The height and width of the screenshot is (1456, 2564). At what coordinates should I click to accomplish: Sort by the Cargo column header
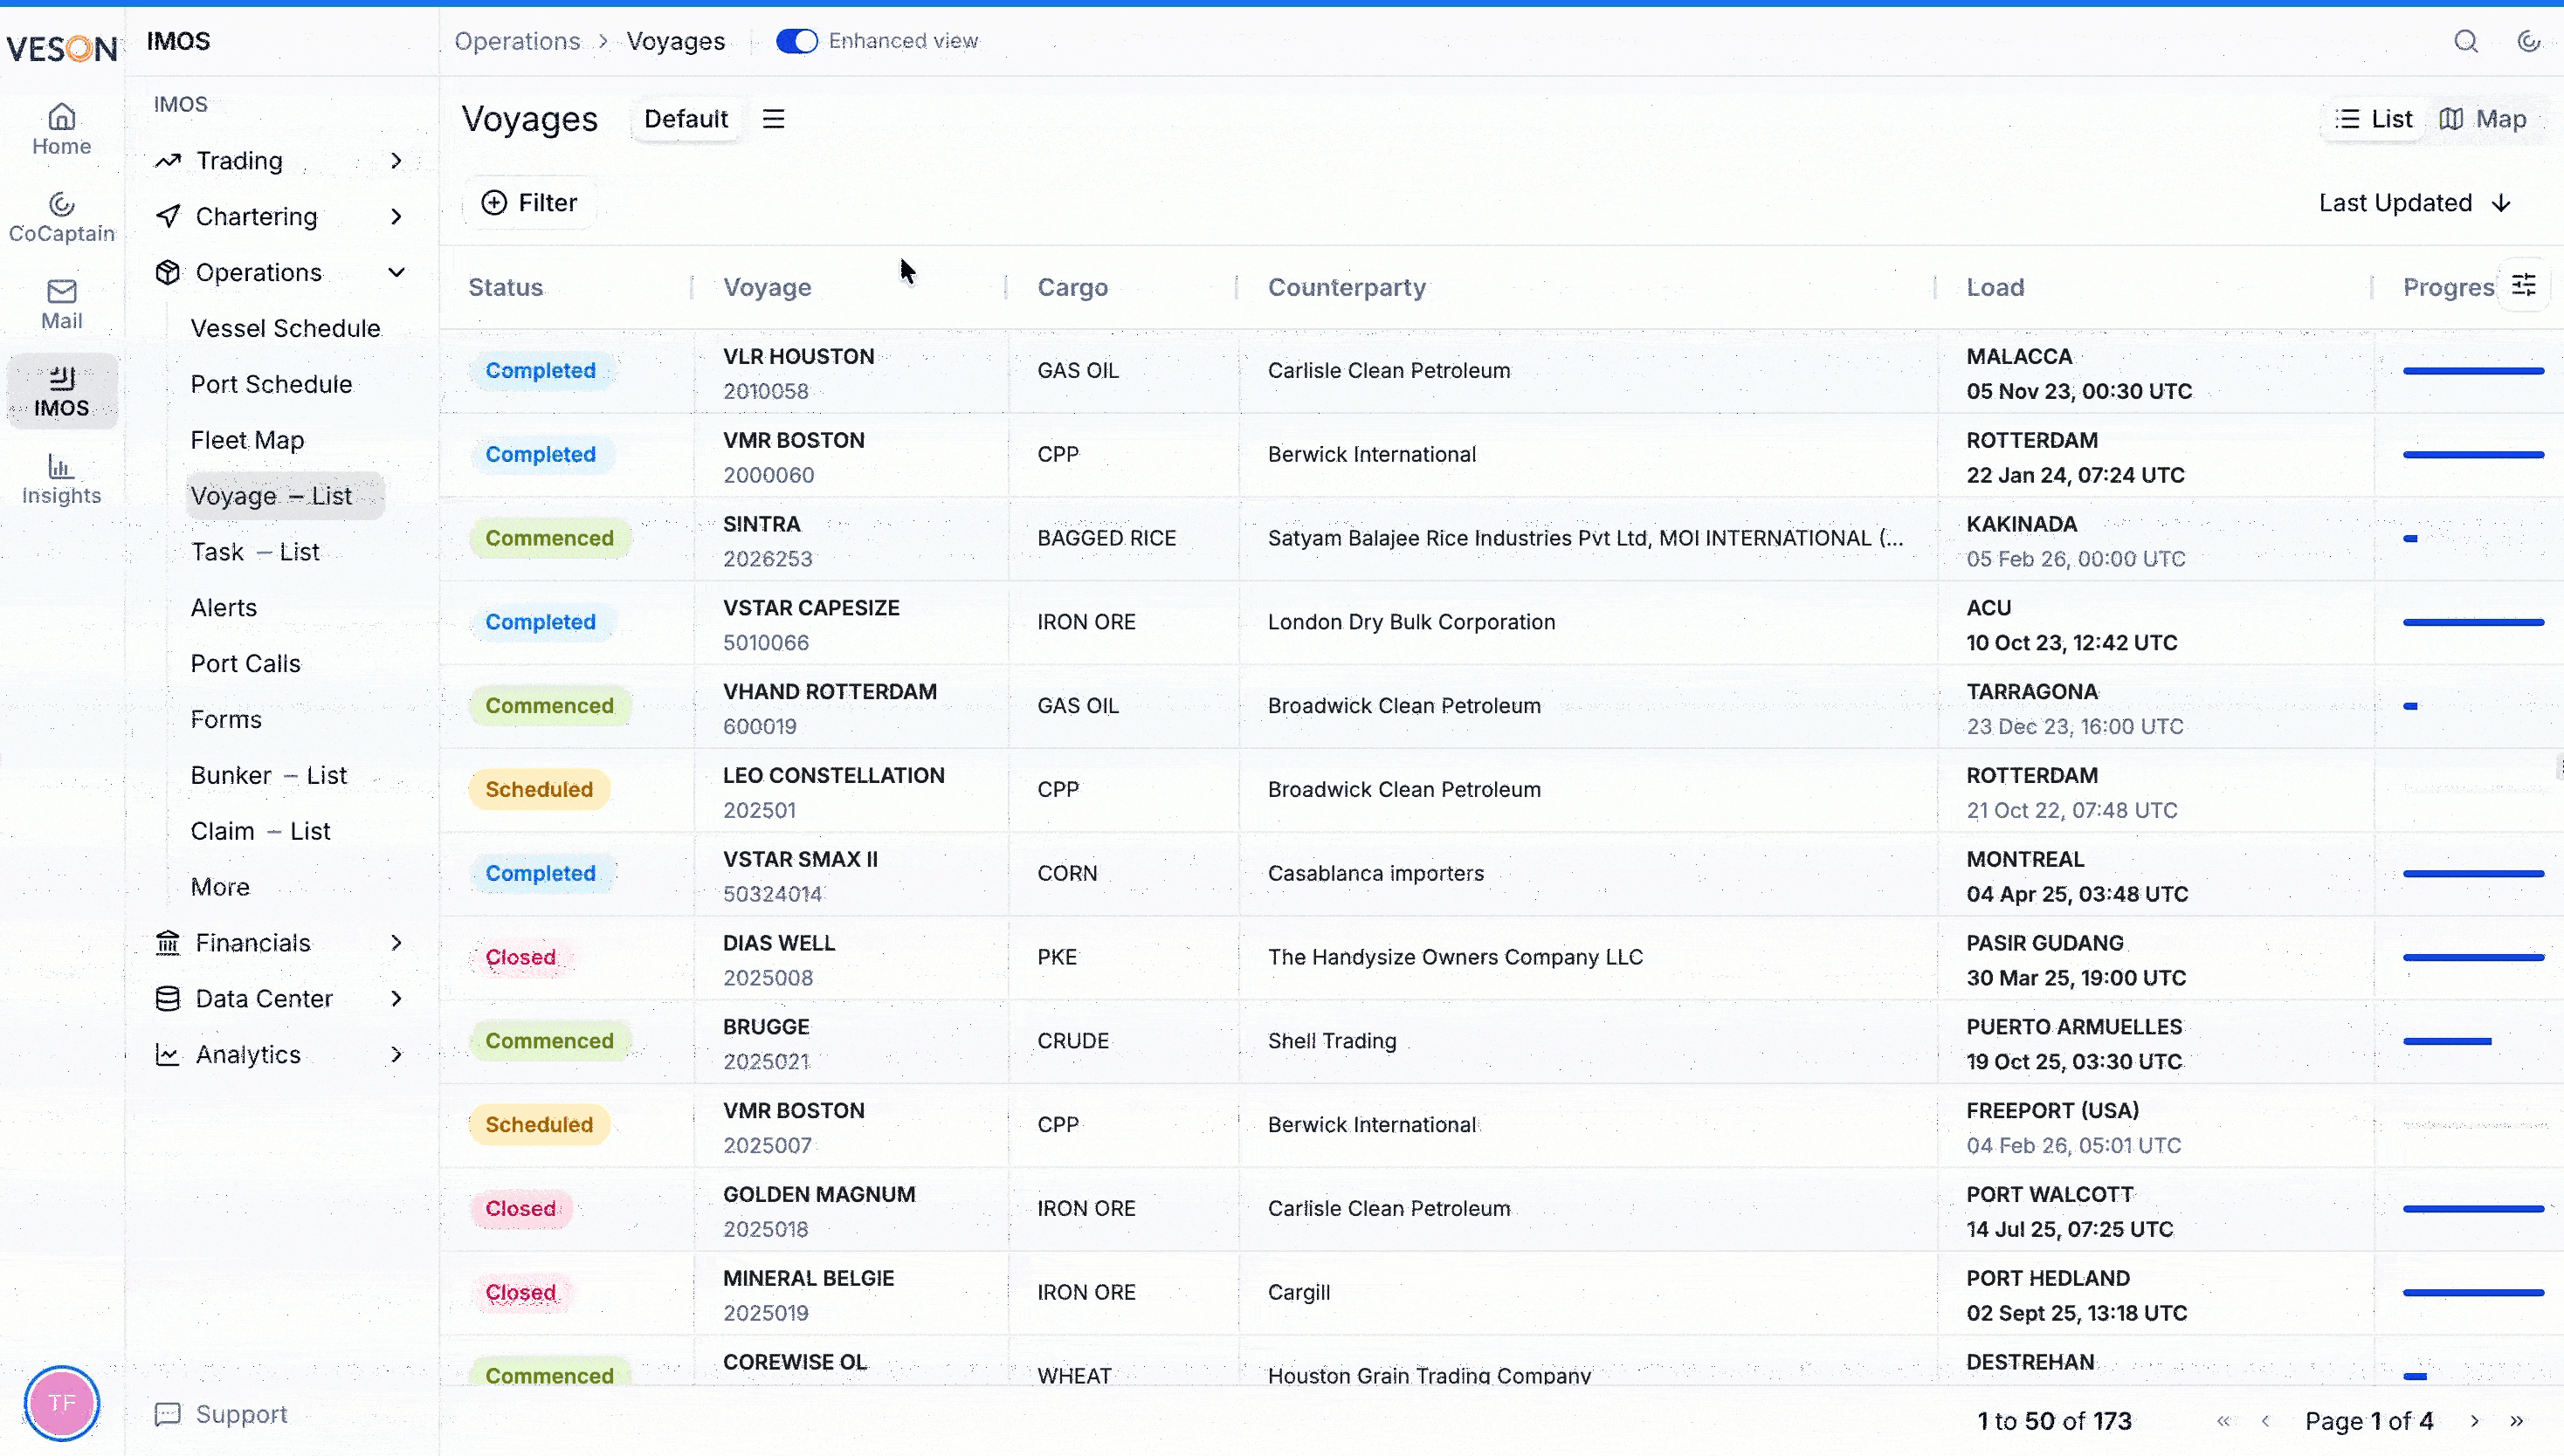pyautogui.click(x=1072, y=287)
